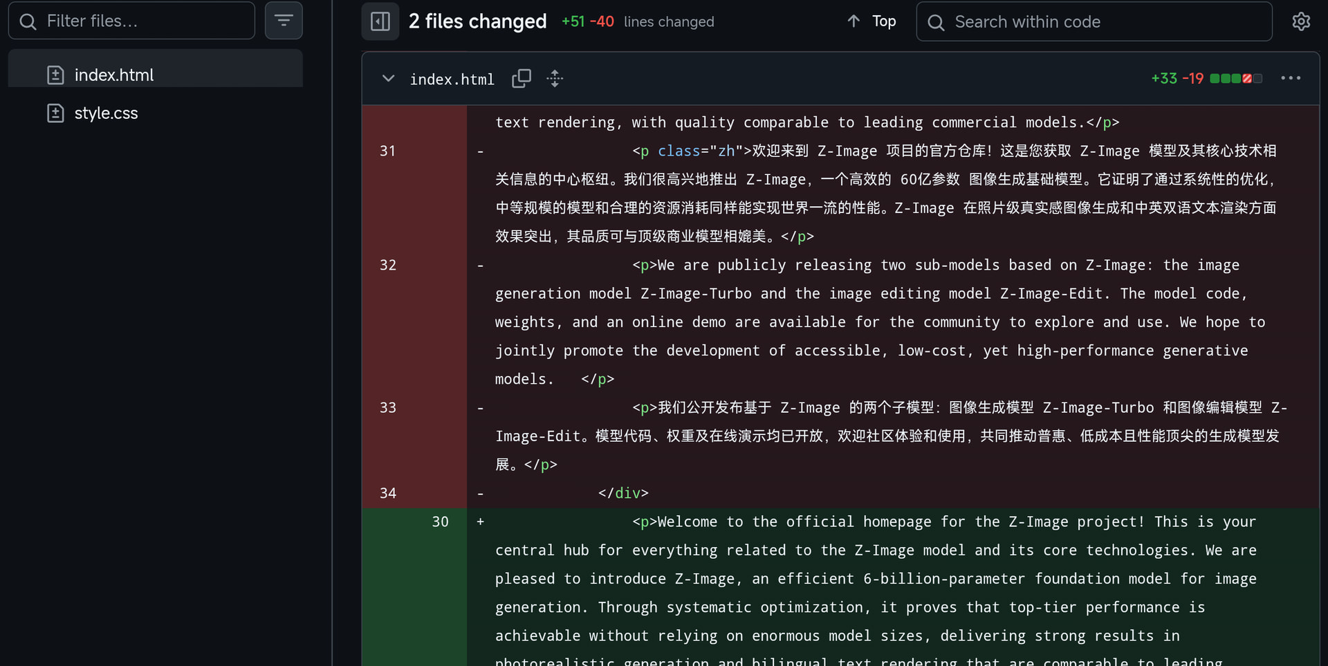Copy the index.html file path
1328x666 pixels.
click(x=522, y=79)
